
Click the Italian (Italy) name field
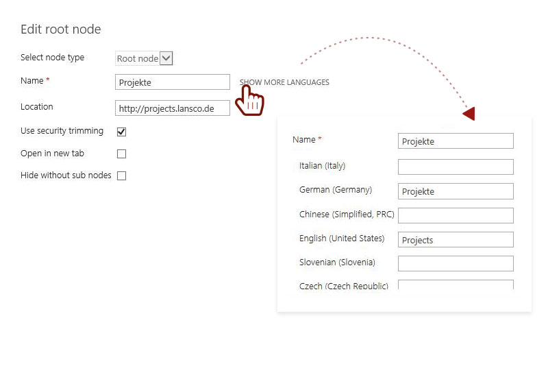(456, 167)
